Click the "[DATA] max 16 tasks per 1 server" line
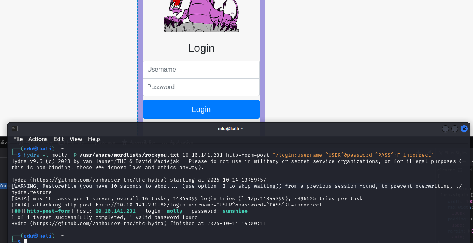Image resolution: width=473 pixels, height=243 pixels. (x=187, y=199)
